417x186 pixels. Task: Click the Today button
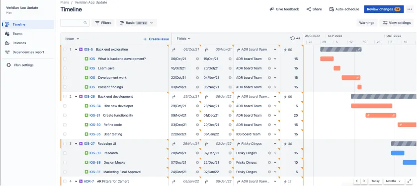[x=375, y=181]
